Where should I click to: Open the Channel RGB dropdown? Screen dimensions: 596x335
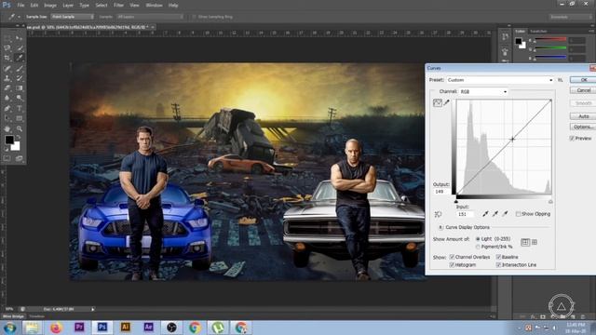click(483, 91)
